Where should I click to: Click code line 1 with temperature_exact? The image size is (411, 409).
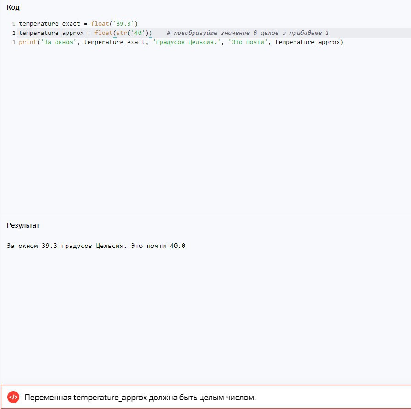(78, 23)
